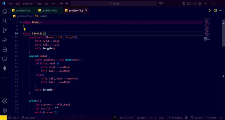Click constructor keyword on line 11
The width and height of the screenshot is (225, 120).
coord(37,37)
